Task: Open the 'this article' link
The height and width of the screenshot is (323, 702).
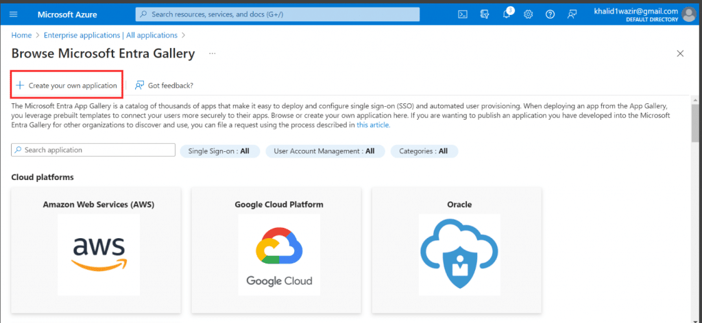Action: click(x=374, y=125)
